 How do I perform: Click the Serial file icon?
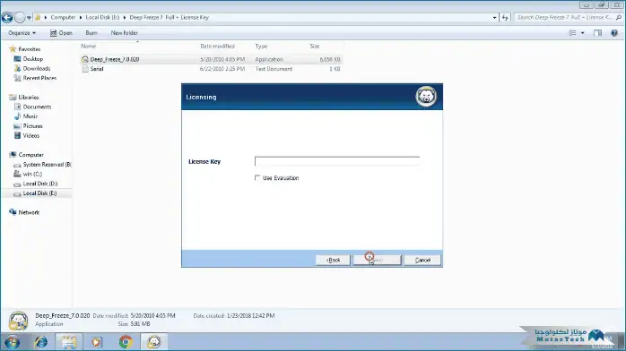[x=85, y=69]
